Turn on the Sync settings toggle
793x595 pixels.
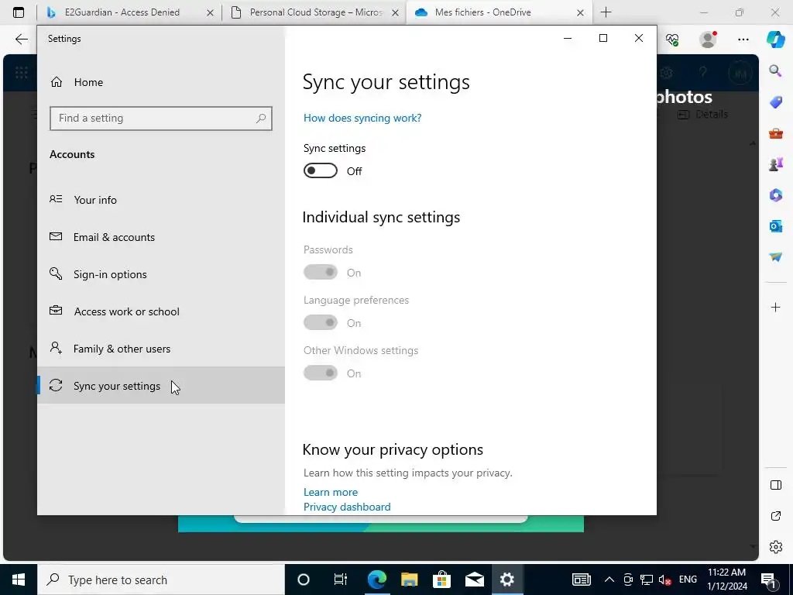[320, 171]
